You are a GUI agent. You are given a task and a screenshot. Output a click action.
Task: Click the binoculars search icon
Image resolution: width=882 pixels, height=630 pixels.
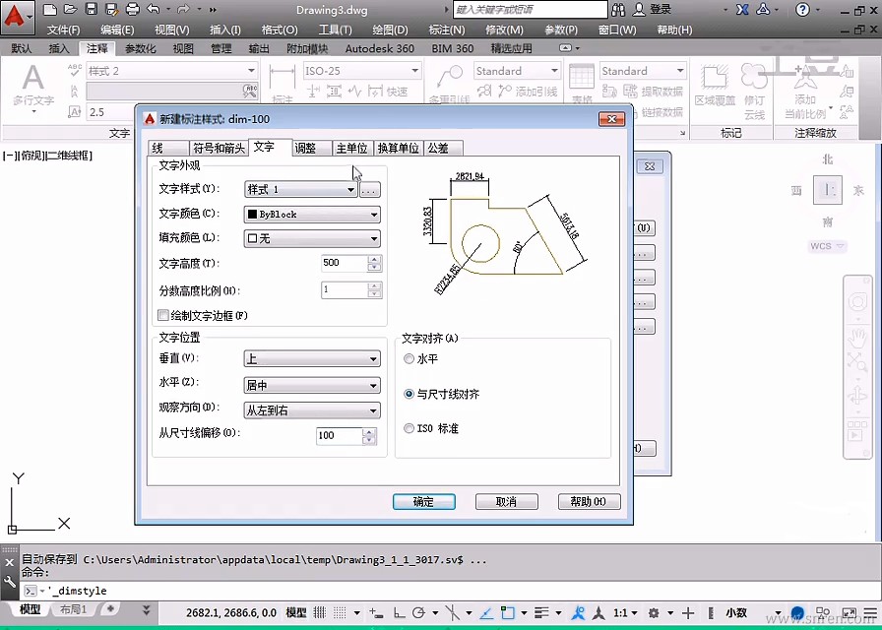618,10
